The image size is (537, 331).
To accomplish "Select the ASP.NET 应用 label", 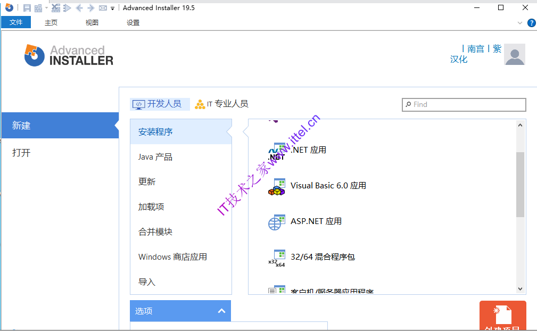I will point(316,221).
